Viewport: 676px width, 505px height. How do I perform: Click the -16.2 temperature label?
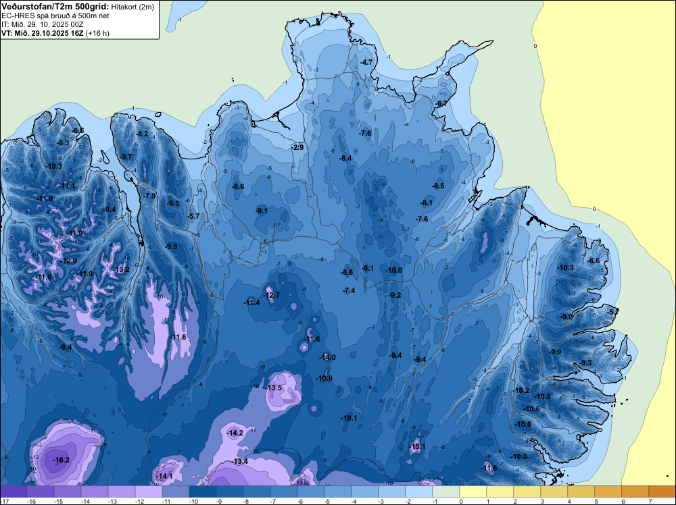[x=62, y=460]
